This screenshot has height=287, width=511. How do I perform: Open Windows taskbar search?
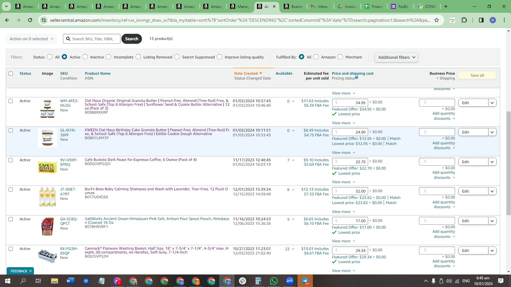(x=23, y=281)
